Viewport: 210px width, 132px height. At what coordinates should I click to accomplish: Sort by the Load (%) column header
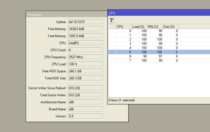coord(139,26)
